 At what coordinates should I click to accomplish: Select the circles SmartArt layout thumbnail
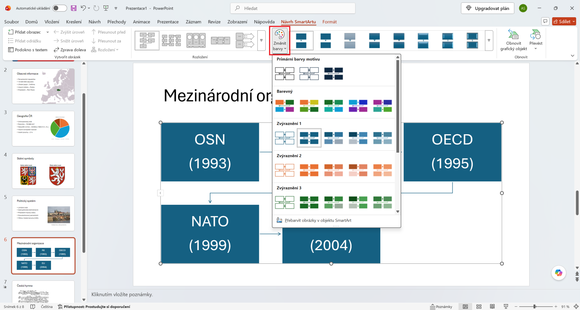(196, 40)
